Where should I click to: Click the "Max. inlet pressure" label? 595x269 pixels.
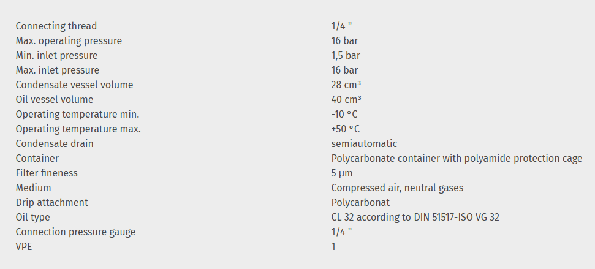point(57,70)
